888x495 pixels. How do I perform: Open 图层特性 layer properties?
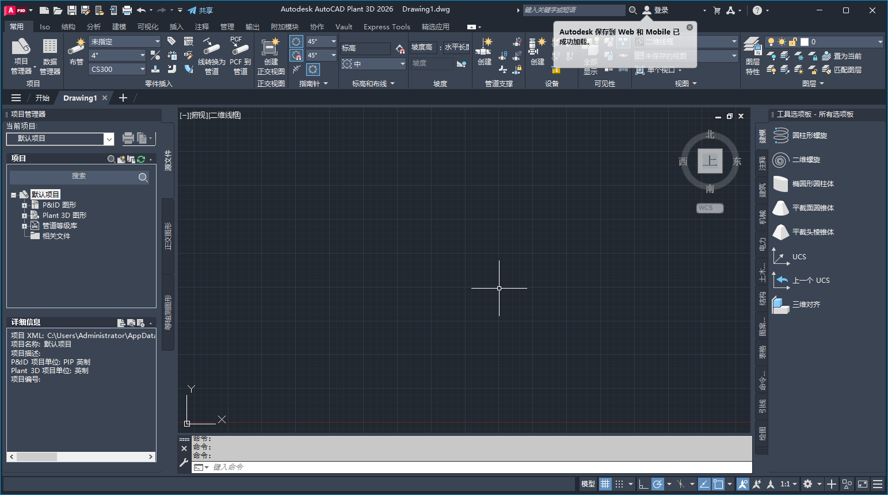753,56
